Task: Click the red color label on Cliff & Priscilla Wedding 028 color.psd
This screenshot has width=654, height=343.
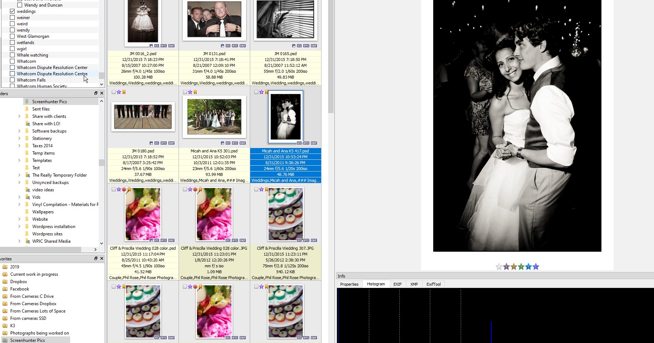Action: pyautogui.click(x=124, y=189)
